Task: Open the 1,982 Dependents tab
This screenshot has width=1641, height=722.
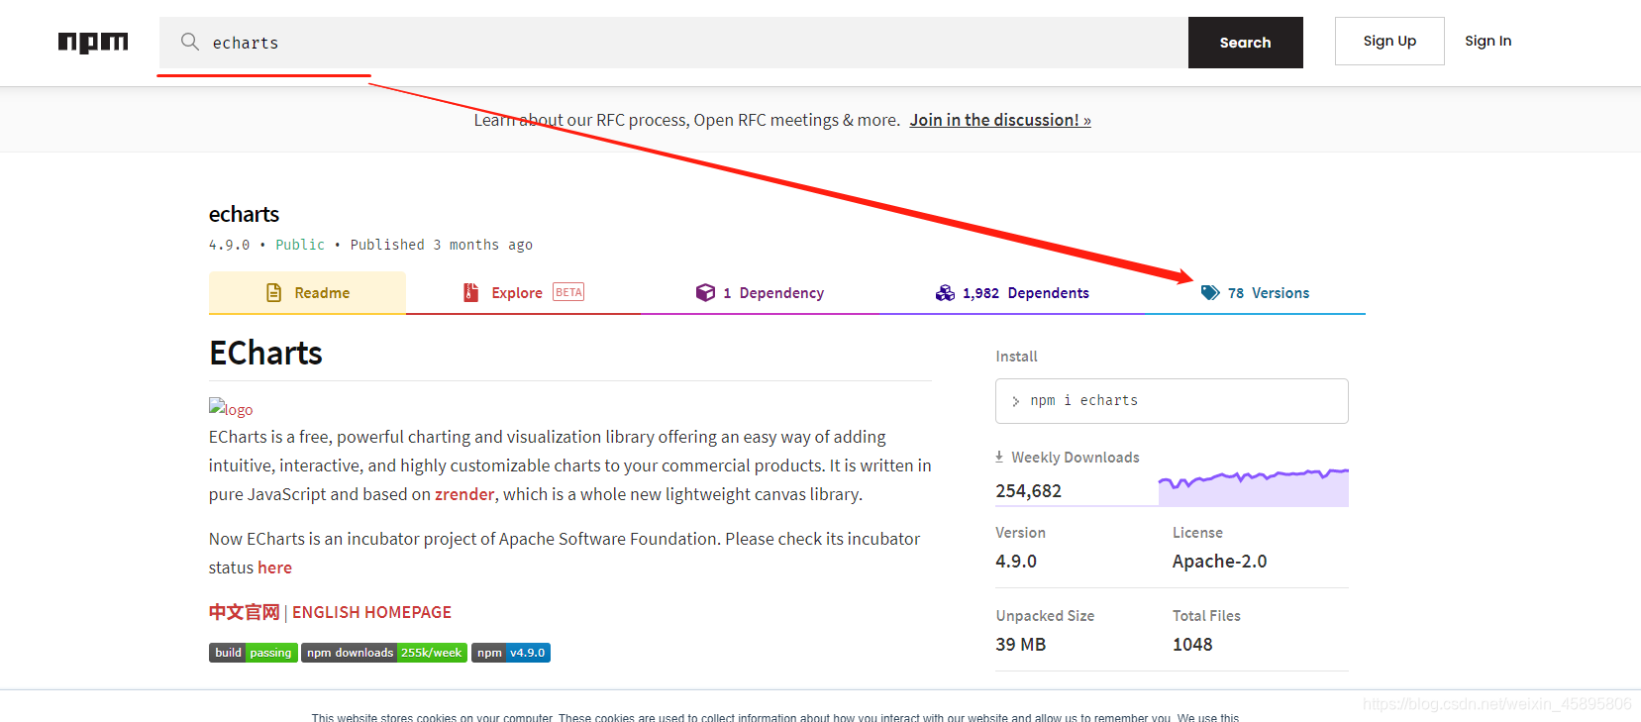Action: click(1011, 293)
